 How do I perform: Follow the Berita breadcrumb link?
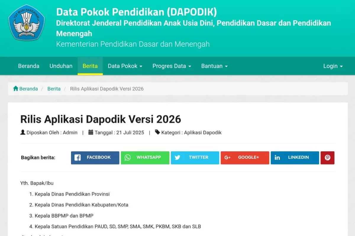(54, 89)
